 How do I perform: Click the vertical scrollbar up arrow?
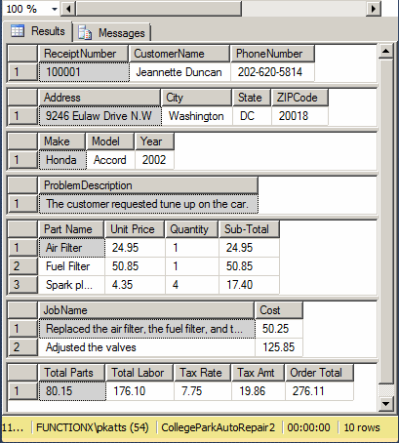coord(386,52)
